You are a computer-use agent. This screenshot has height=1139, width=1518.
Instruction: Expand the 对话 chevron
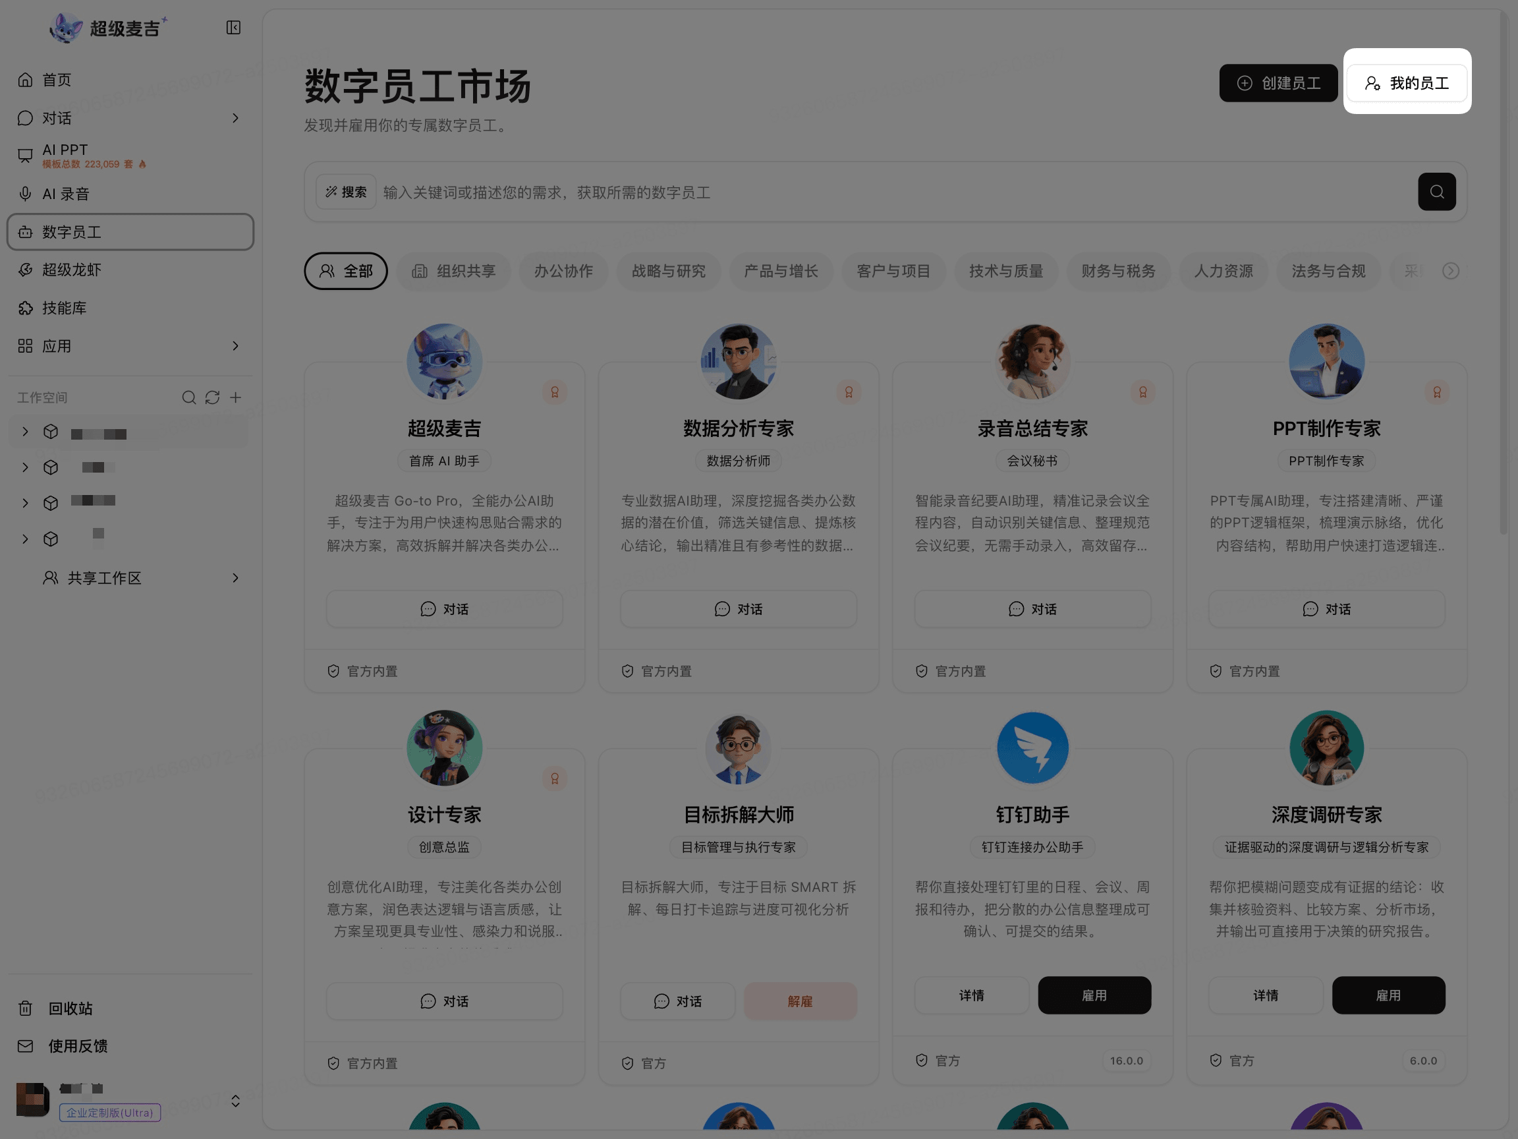click(x=235, y=118)
